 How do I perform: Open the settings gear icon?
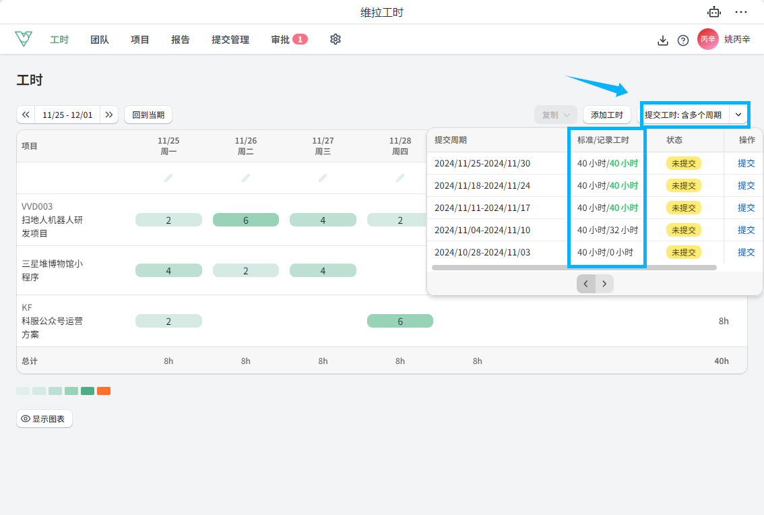coord(336,39)
